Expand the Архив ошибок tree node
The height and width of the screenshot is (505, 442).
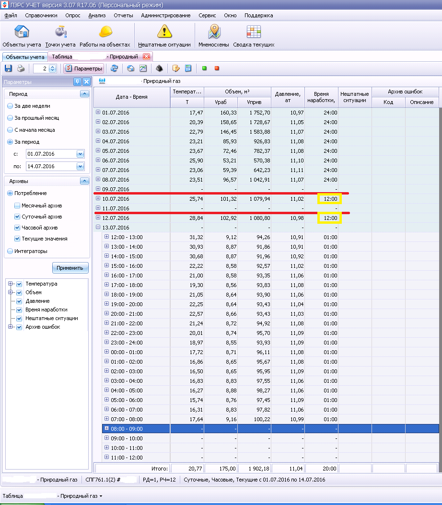tap(11, 327)
